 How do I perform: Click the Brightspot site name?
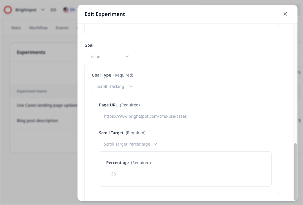click(26, 10)
